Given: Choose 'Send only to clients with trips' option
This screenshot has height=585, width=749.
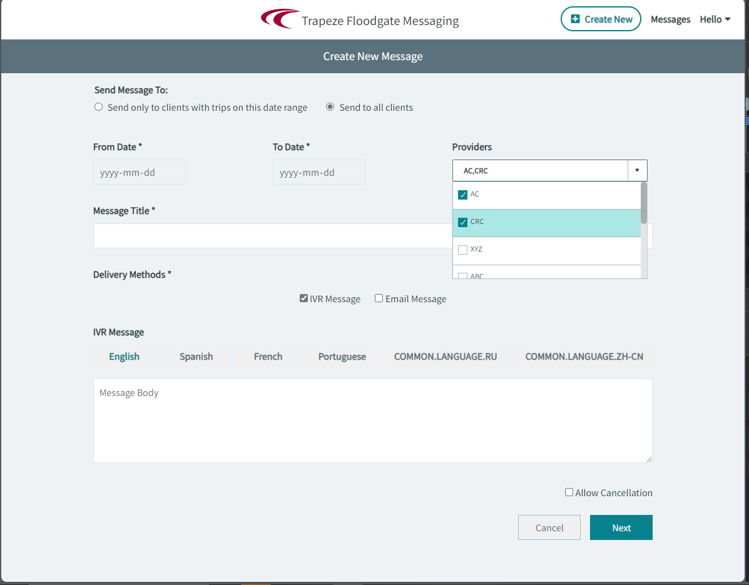Looking at the screenshot, I should (x=98, y=106).
